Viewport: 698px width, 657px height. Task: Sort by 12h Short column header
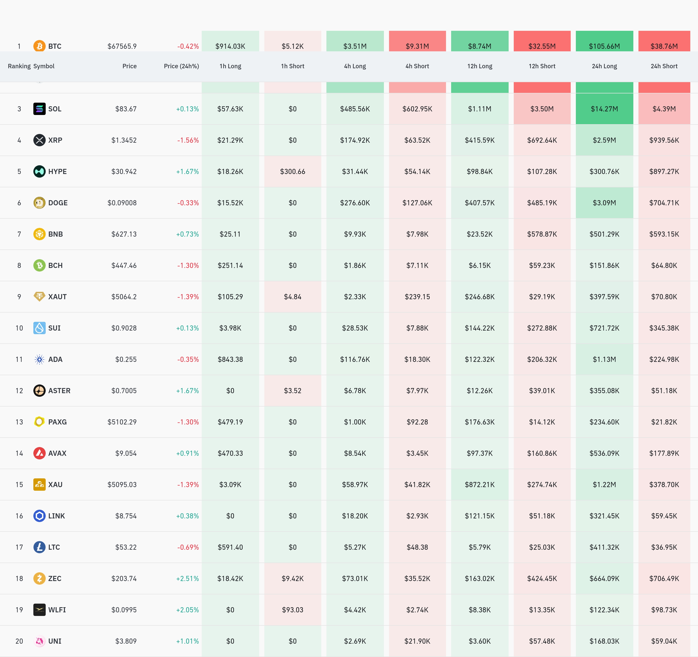(542, 66)
